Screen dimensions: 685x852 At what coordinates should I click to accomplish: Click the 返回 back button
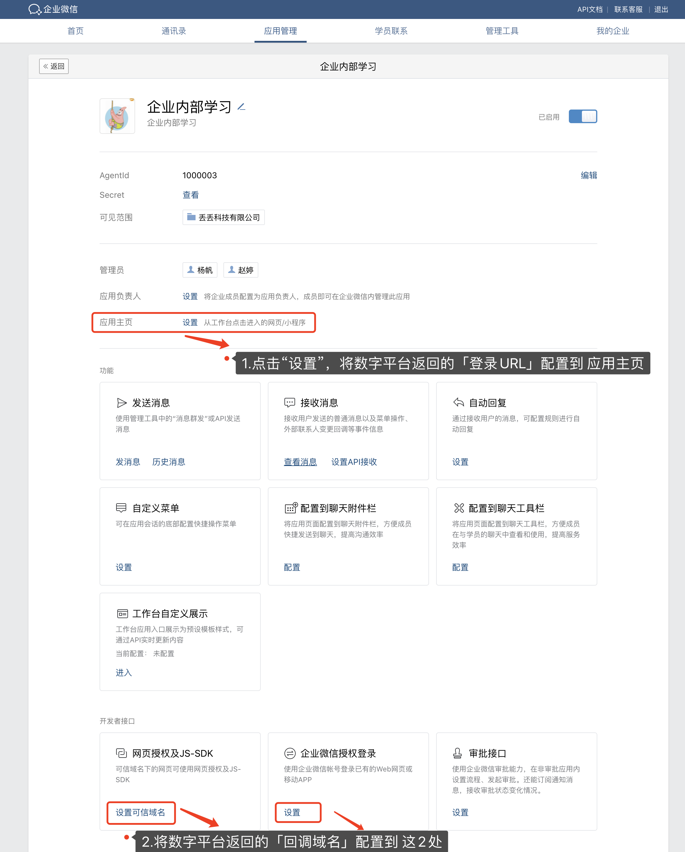pos(54,66)
